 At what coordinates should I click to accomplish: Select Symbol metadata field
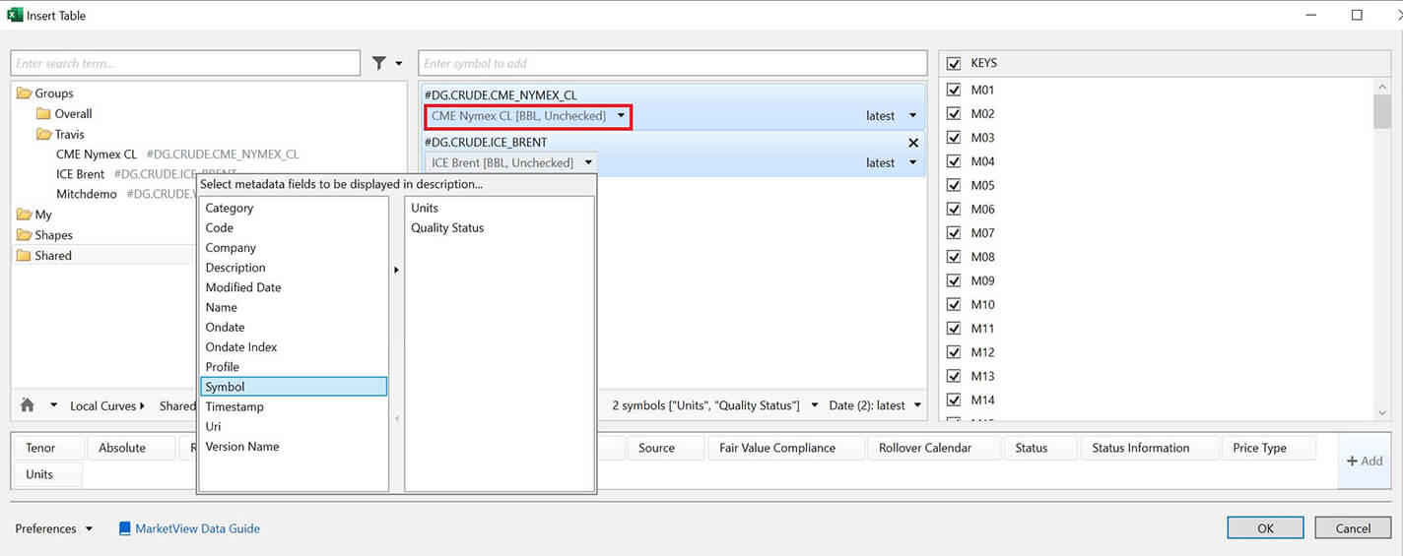(x=294, y=387)
